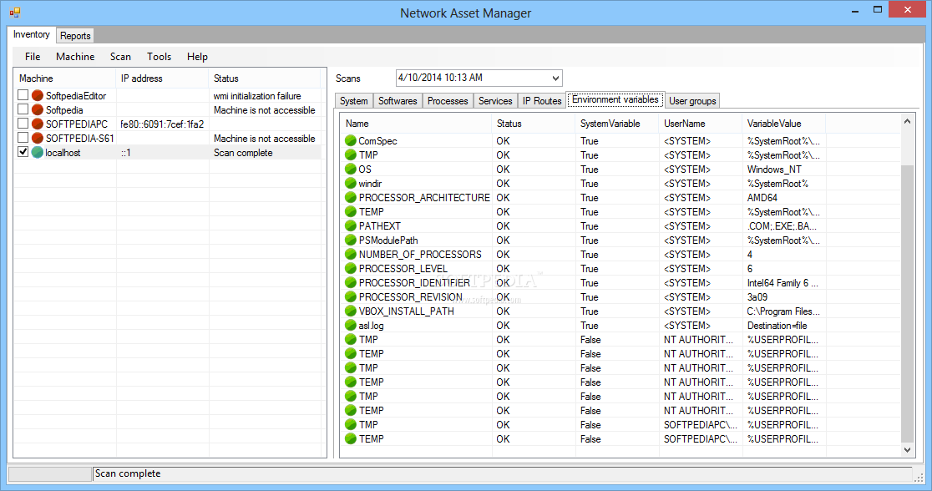Check the Softpedia machine checkbox

[x=23, y=109]
